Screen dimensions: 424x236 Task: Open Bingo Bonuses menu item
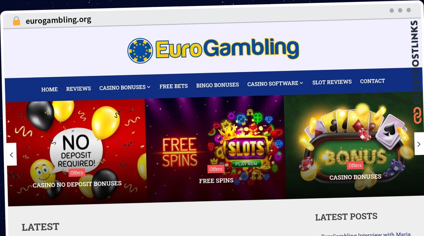click(x=218, y=85)
